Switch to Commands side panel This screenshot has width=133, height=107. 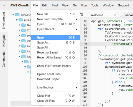click(x=4, y=59)
